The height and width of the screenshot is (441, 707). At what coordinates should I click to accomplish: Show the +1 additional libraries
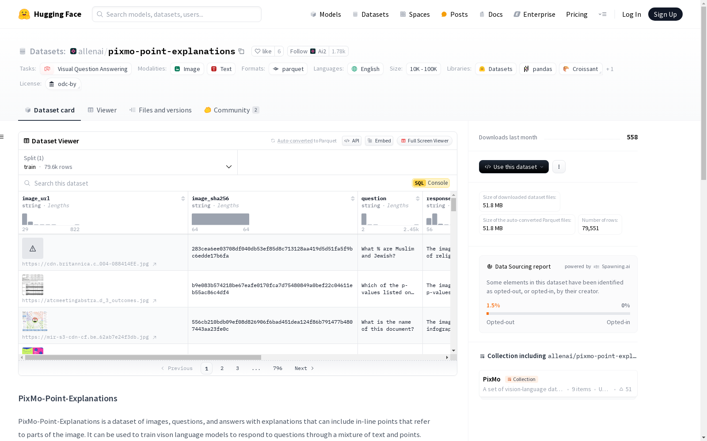[610, 69]
